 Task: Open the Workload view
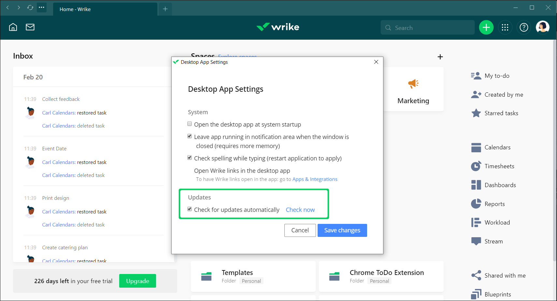click(497, 222)
